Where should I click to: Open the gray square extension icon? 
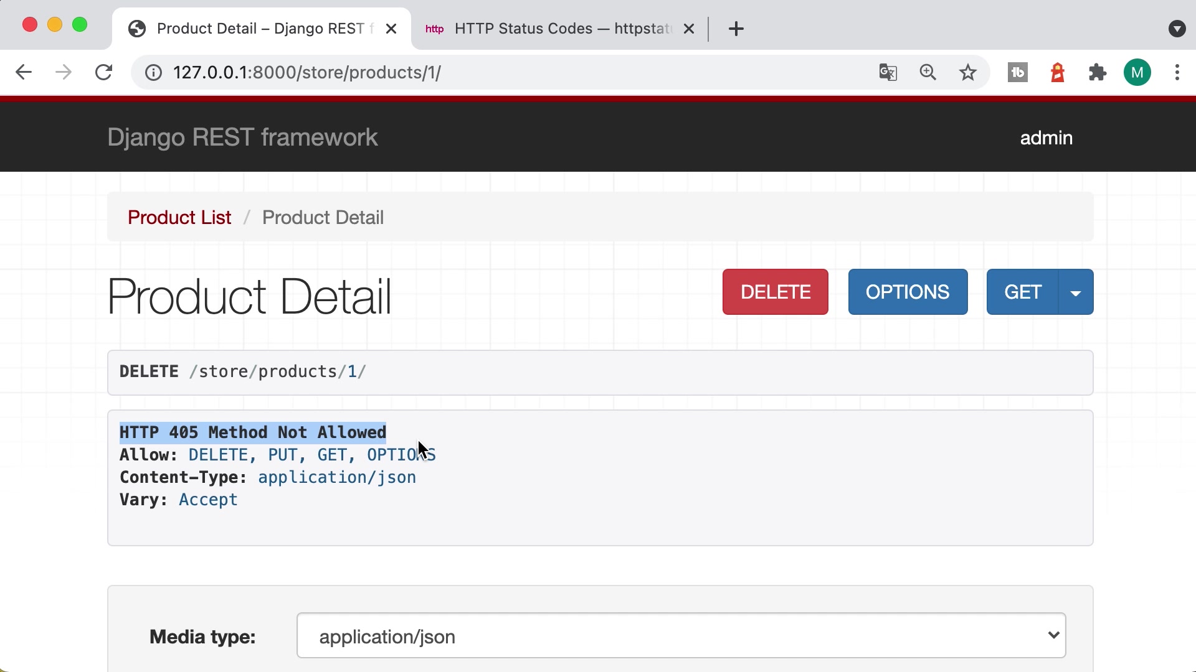click(1018, 73)
